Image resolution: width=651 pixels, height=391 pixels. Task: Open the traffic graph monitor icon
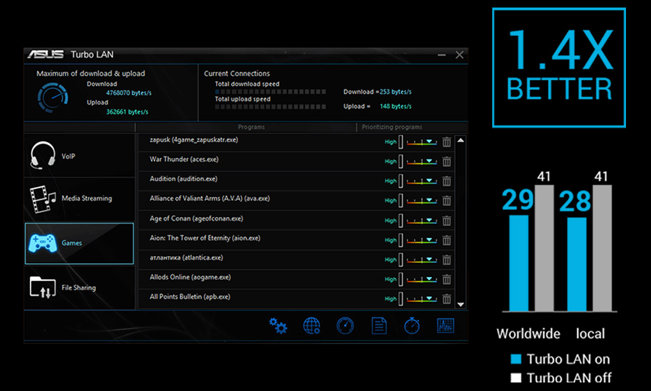pos(445,326)
